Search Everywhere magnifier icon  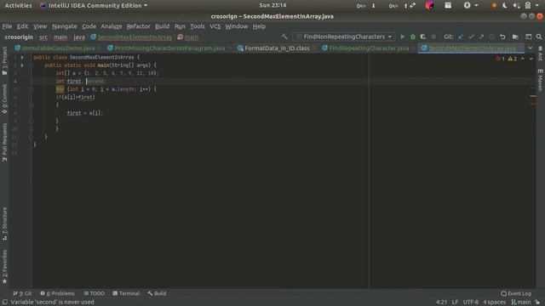539,37
